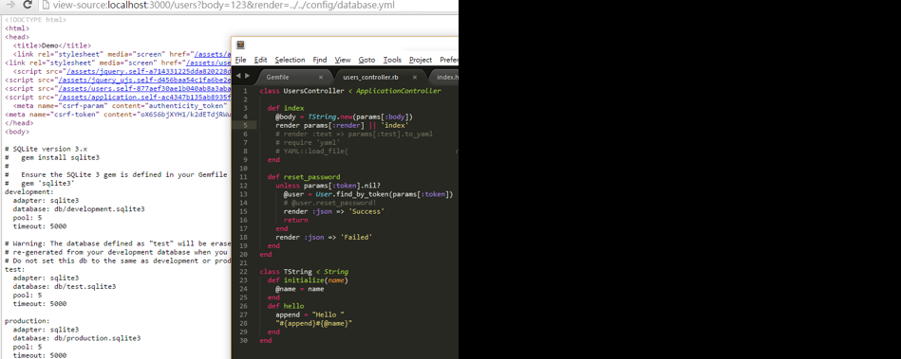Click 'def reset_password' in the editor
The width and height of the screenshot is (901, 359).
[304, 177]
